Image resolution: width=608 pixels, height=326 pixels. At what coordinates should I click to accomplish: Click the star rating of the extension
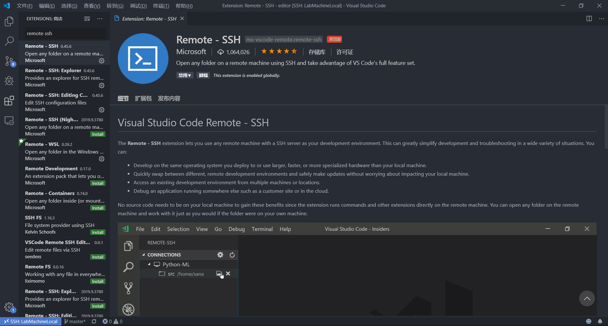tap(279, 51)
